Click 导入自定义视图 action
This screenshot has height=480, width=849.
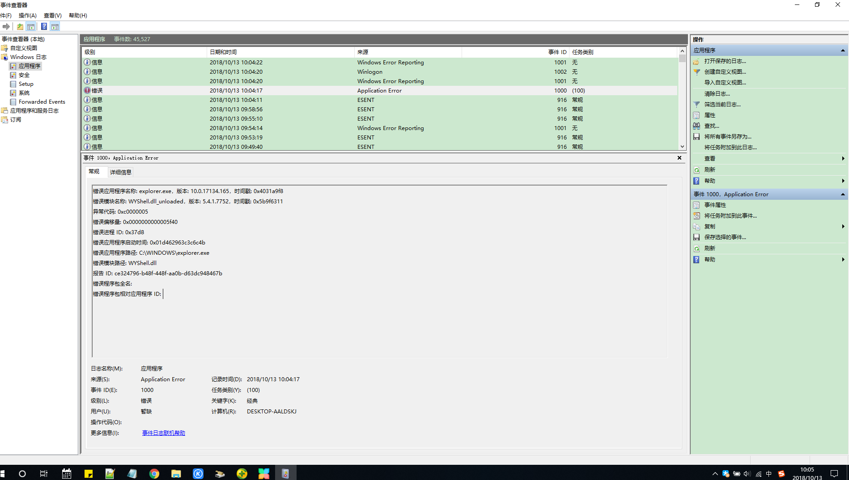pyautogui.click(x=725, y=83)
